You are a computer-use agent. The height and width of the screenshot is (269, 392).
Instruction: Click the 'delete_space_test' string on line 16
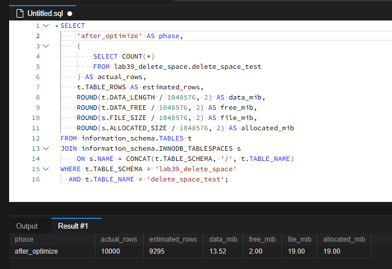[x=186, y=179]
